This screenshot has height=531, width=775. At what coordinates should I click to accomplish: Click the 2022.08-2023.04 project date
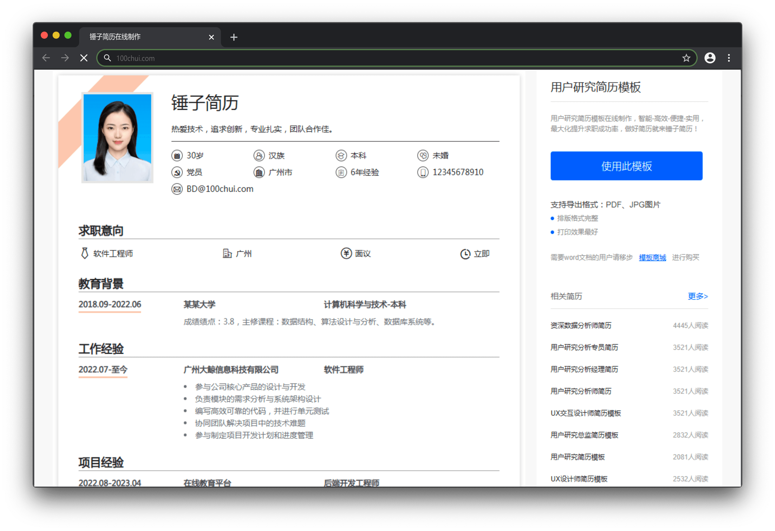pyautogui.click(x=110, y=483)
